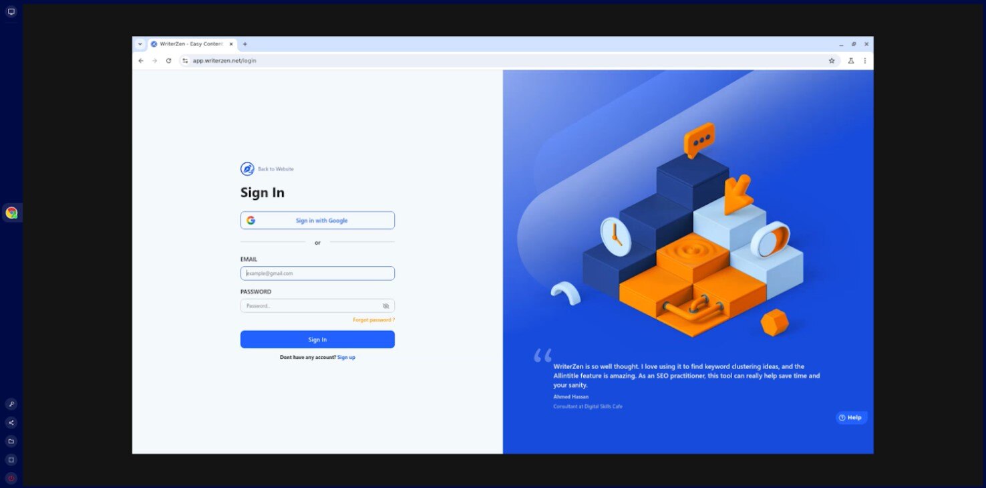
Task: Toggle password visibility eye icon
Action: click(385, 306)
